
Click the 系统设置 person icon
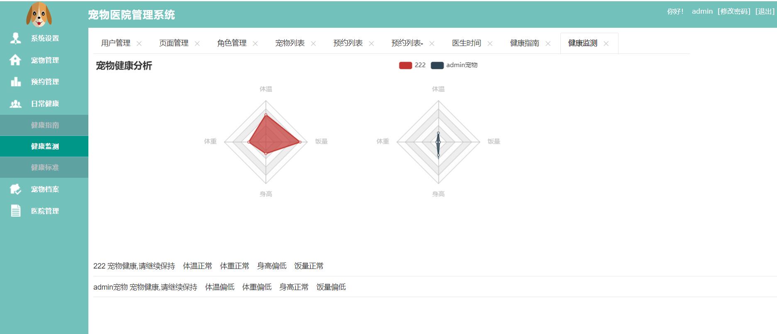15,38
